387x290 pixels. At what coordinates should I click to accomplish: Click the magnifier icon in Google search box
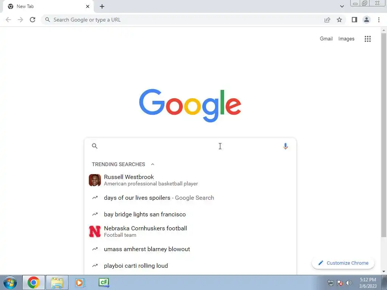click(x=95, y=146)
